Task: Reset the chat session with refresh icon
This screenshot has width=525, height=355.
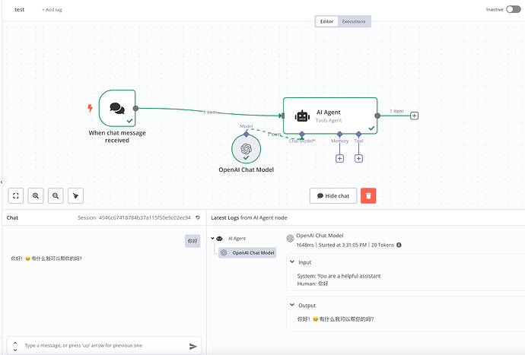Action: pos(198,217)
